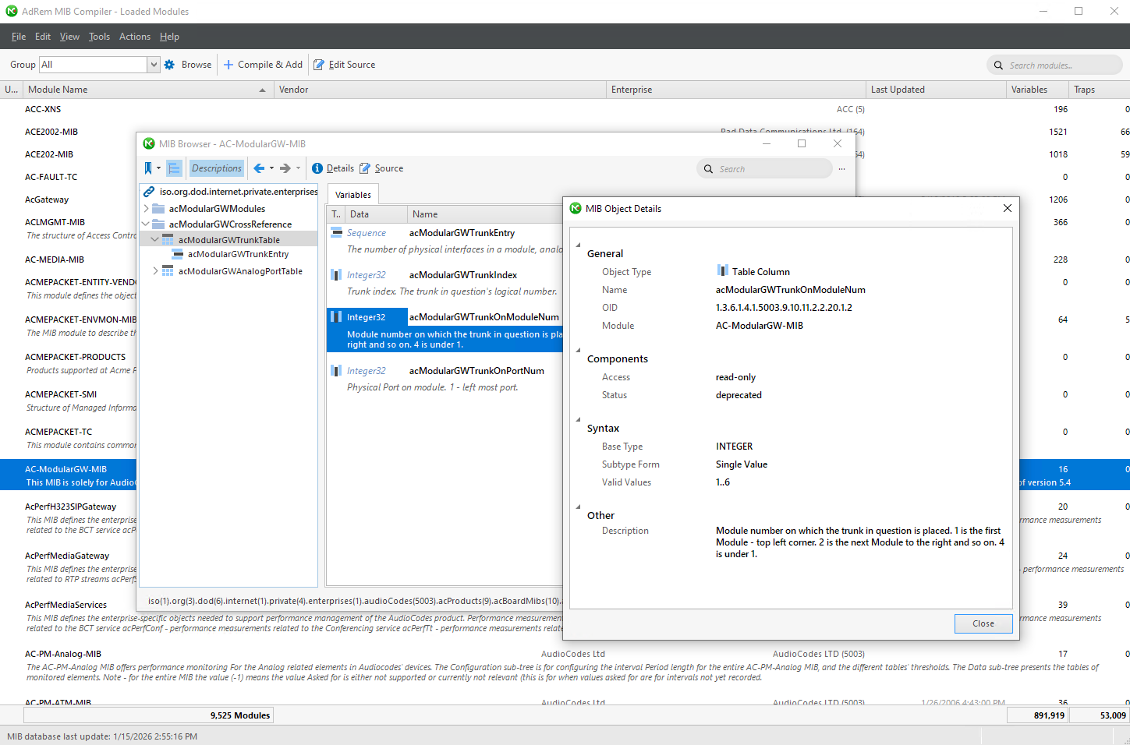The image size is (1130, 745).
Task: Click the MIB Browser search magnifier icon
Action: coord(708,169)
